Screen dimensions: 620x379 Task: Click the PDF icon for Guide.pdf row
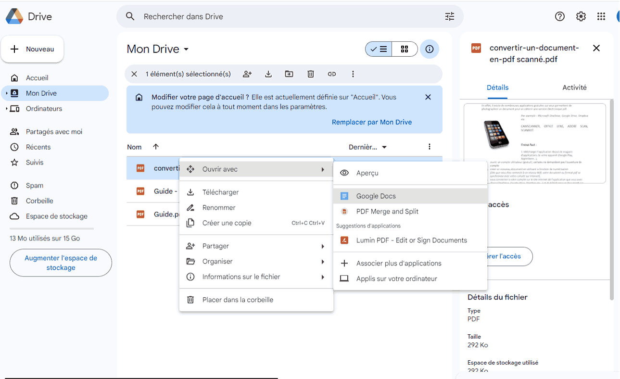coord(140,214)
